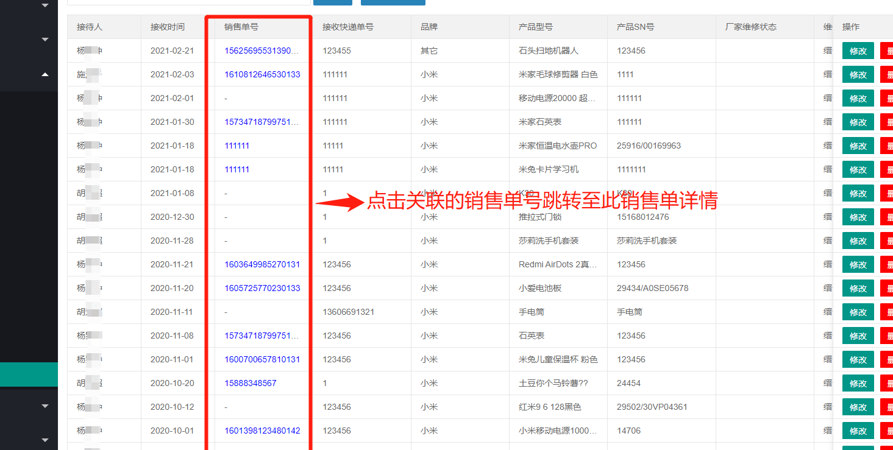
Task: Click the date 2021-02-21
Action: pos(172,51)
